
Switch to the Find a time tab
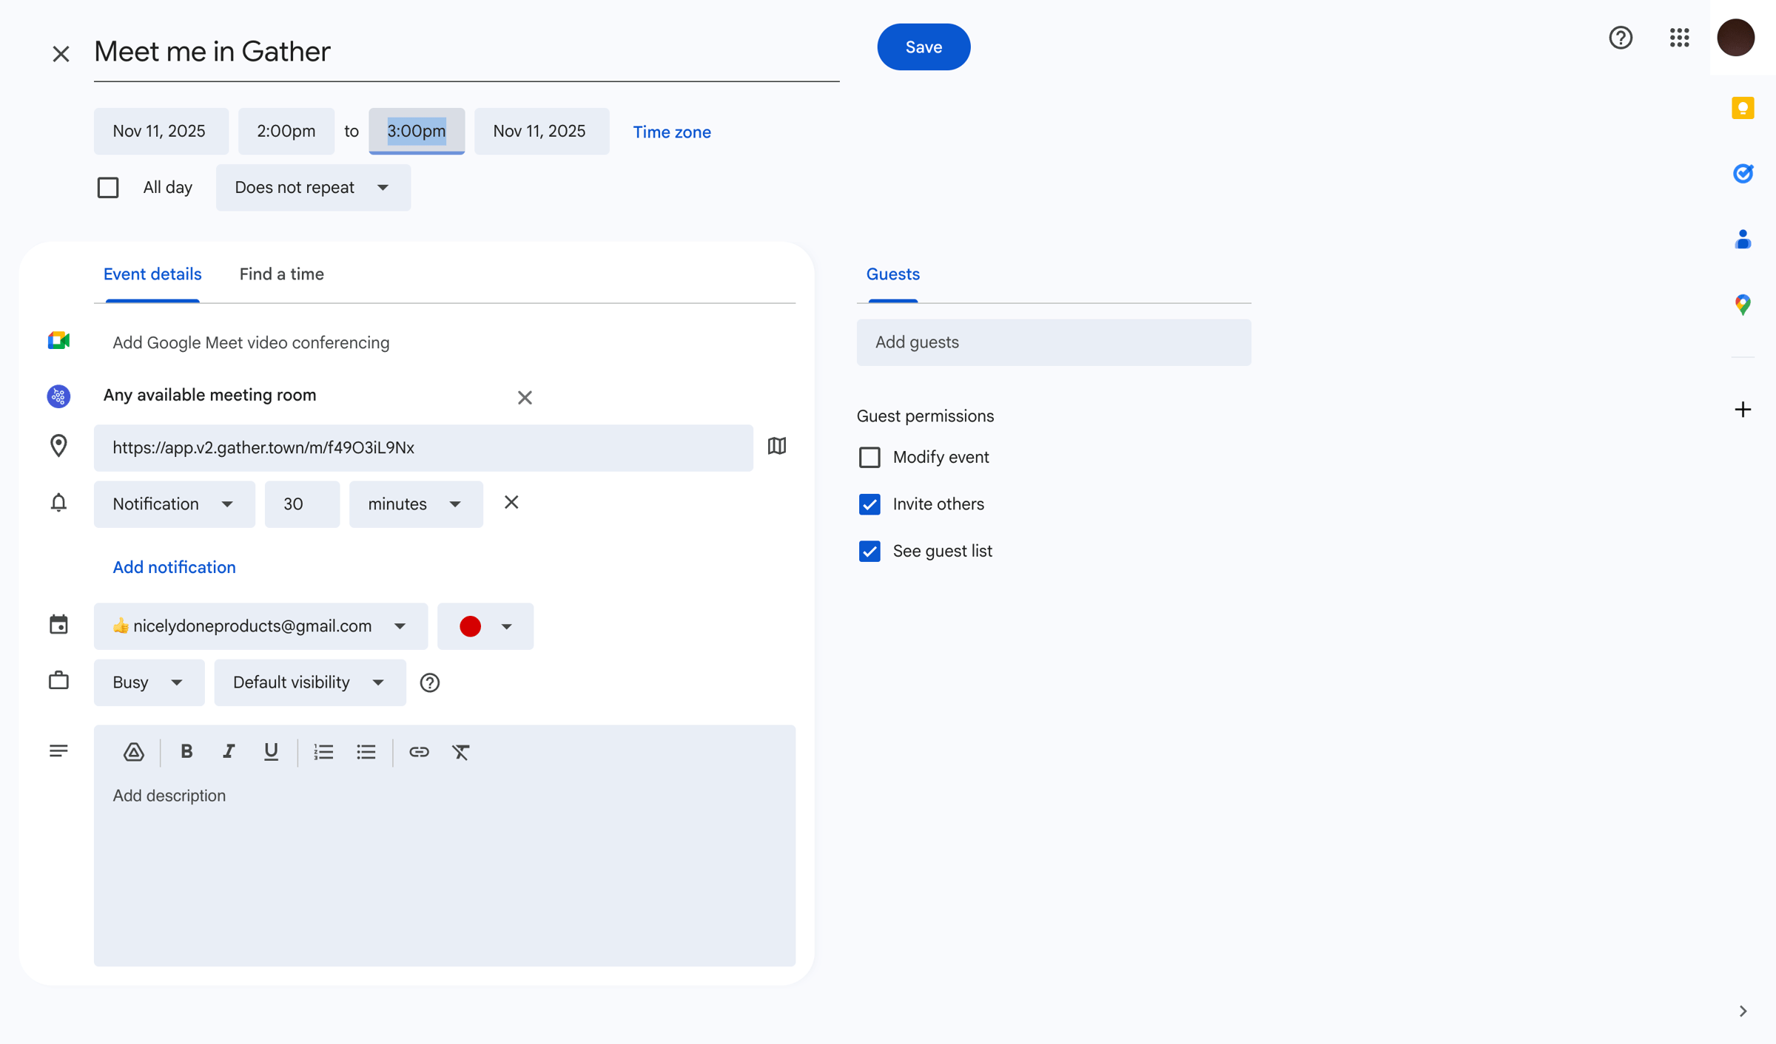[x=282, y=274]
